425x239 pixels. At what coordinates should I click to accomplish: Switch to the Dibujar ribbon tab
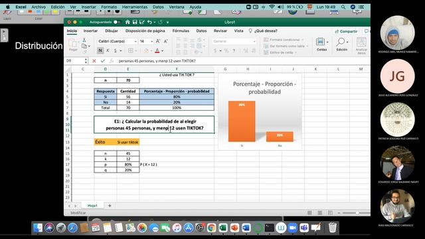[x=112, y=31]
